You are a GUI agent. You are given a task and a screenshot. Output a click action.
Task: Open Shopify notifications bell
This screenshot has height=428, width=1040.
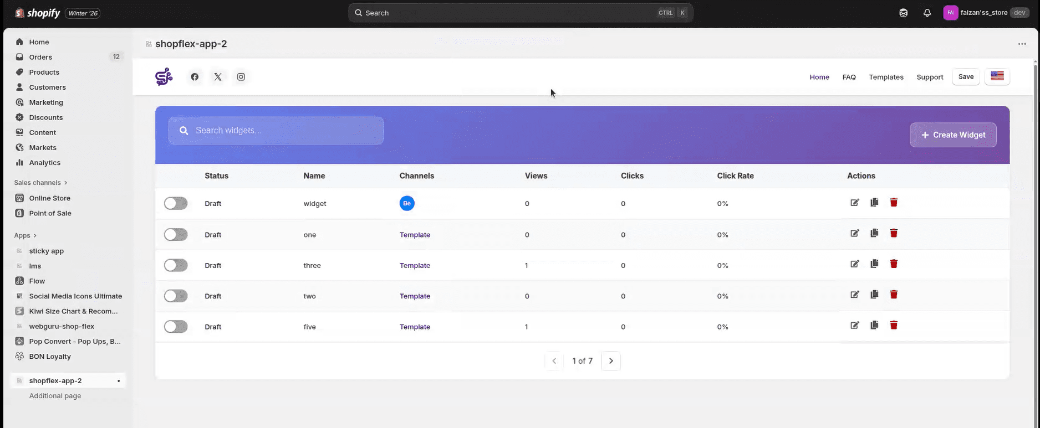coord(927,13)
